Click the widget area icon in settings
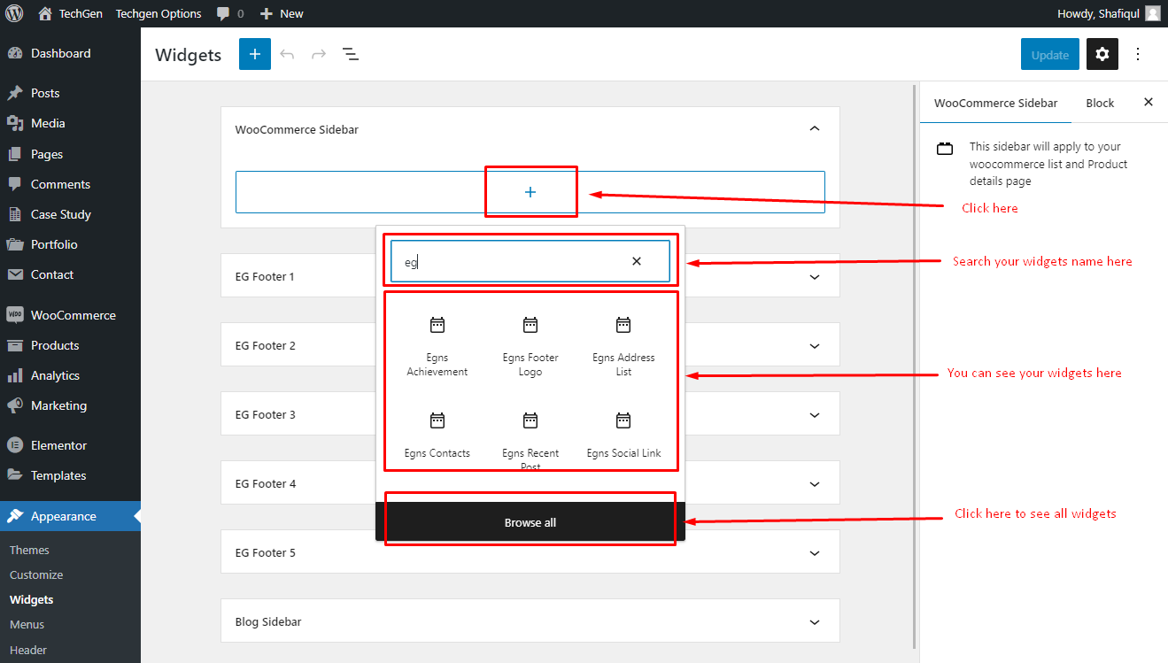 (945, 149)
